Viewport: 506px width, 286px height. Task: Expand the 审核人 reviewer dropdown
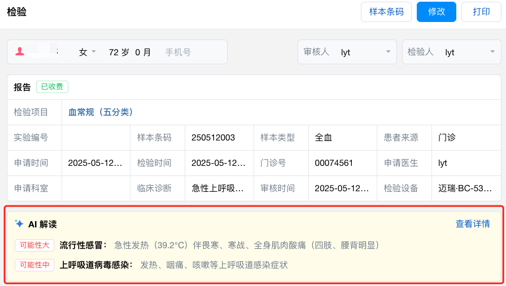[388, 52]
